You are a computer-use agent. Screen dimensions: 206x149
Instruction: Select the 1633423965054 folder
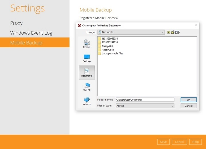coord(110,38)
